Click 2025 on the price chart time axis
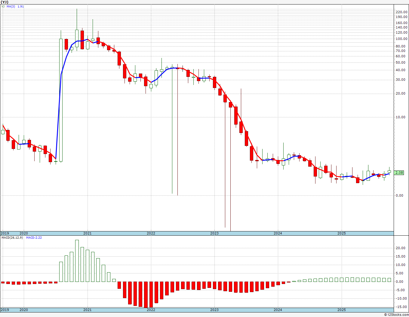409x317 pixels. (x=341, y=233)
